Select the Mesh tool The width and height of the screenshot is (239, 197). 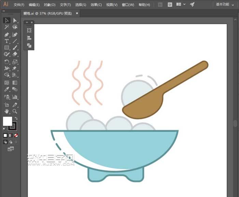pos(7,83)
